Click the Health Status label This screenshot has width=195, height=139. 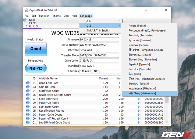click(35, 39)
